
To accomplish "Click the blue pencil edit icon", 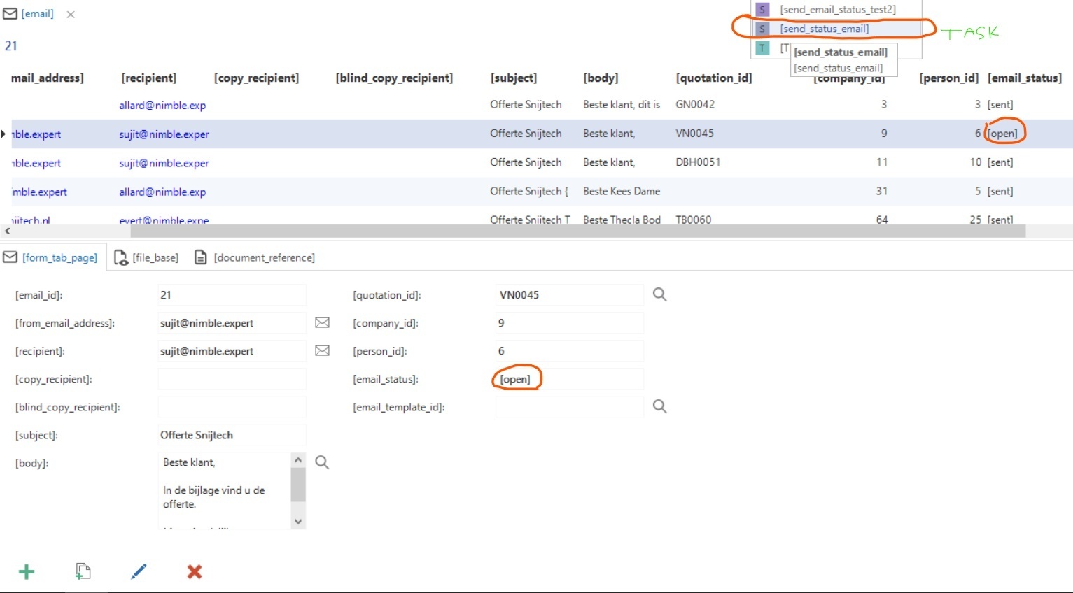I will [139, 571].
